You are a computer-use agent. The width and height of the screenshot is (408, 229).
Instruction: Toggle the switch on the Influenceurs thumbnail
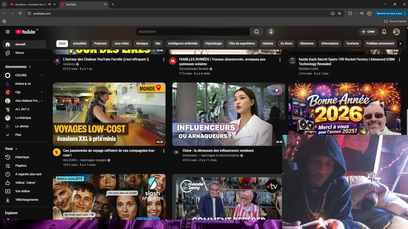coord(275,90)
